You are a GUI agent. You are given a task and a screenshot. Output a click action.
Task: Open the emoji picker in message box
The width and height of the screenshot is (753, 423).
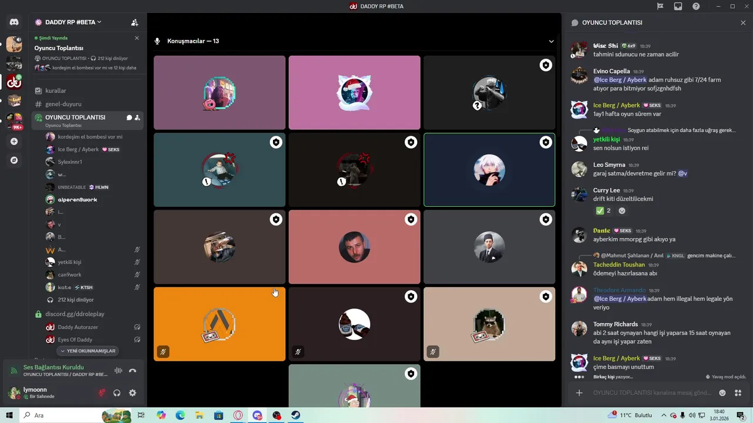[x=722, y=393]
